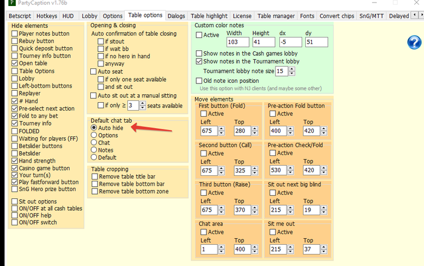Click the PartyCaption app icon in title bar

[12, 3]
